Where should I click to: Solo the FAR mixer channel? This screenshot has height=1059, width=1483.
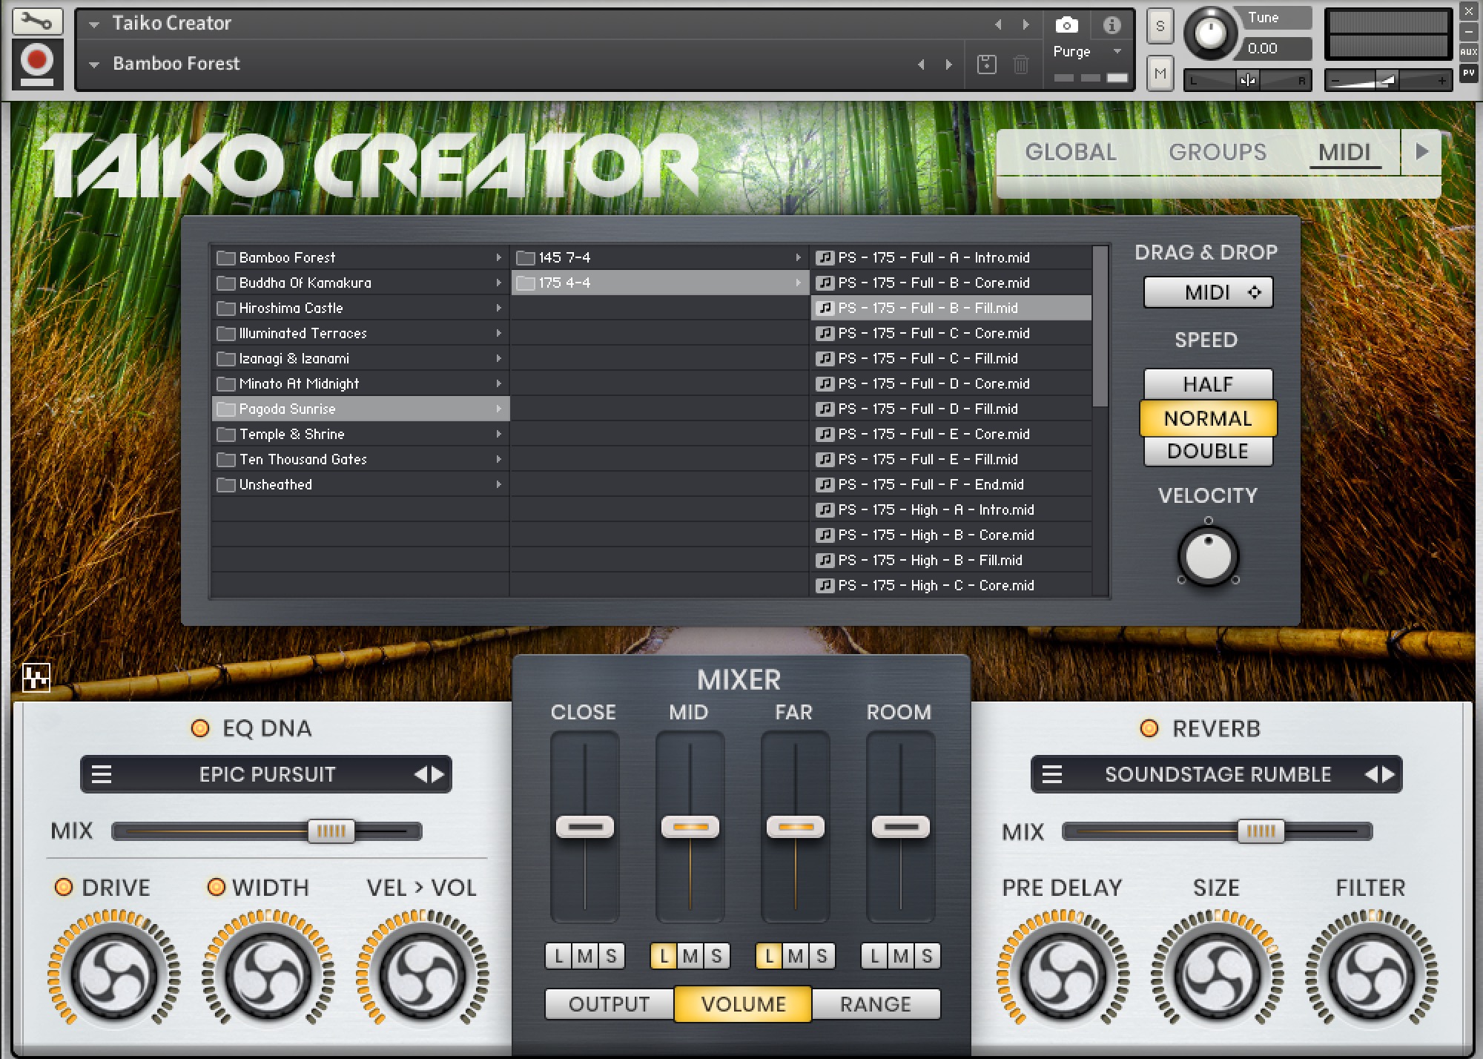(822, 956)
